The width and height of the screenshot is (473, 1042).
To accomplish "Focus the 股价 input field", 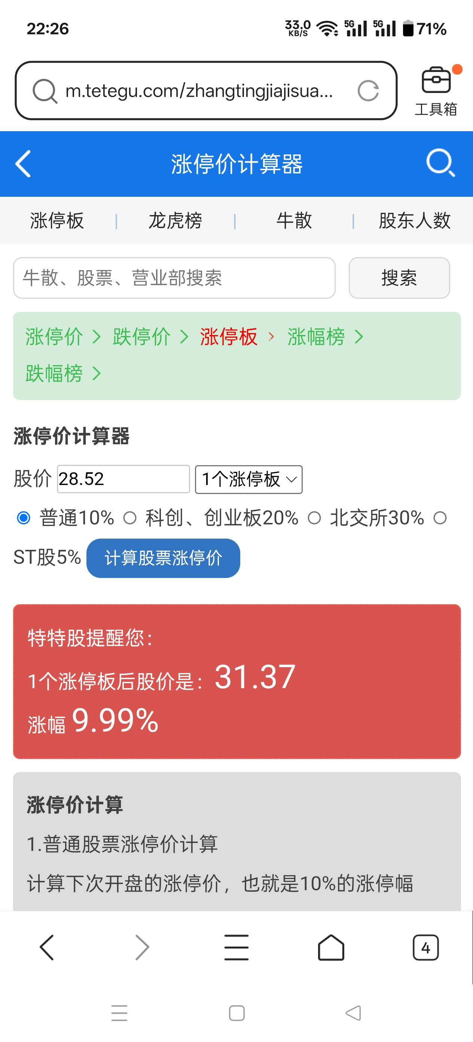I will click(x=123, y=479).
